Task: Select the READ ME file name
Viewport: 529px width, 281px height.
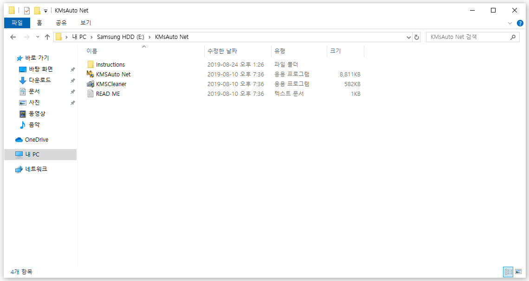Action: [x=108, y=94]
